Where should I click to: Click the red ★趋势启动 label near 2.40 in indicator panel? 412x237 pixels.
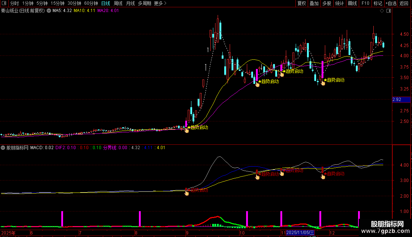(198, 190)
